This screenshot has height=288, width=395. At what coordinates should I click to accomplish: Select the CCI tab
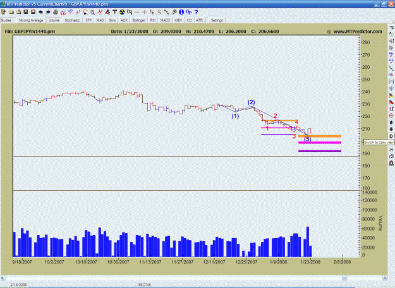[x=190, y=20]
